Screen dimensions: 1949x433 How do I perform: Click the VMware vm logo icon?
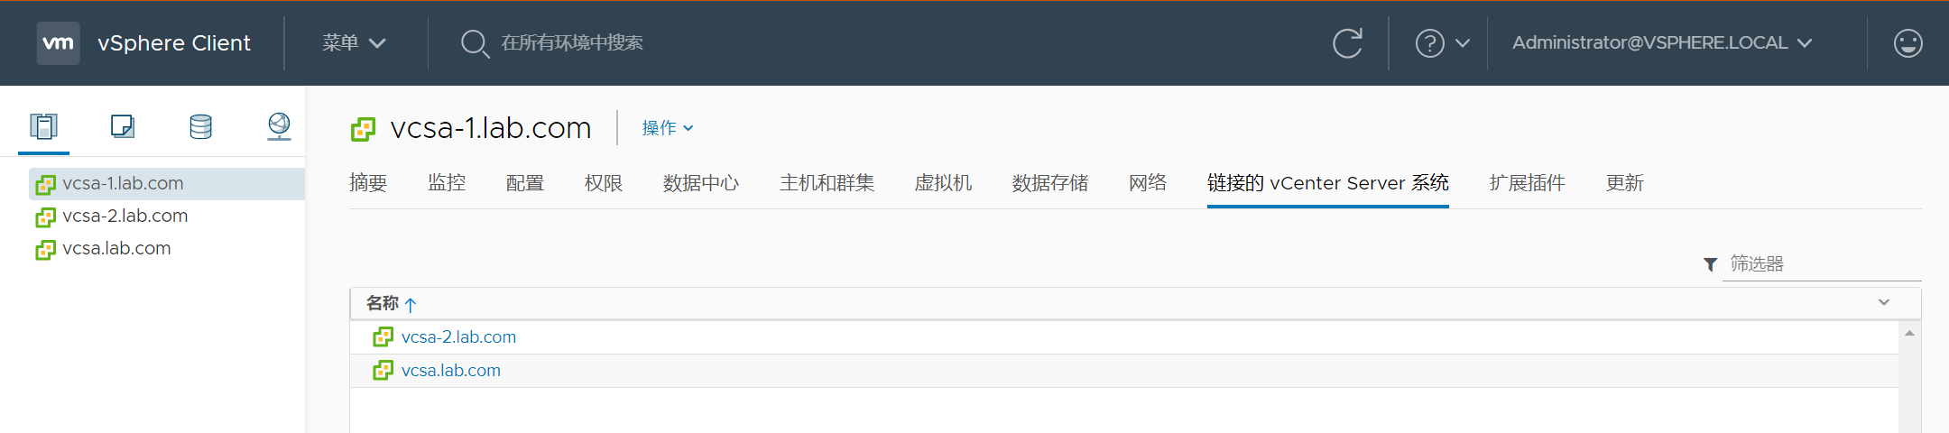(58, 43)
